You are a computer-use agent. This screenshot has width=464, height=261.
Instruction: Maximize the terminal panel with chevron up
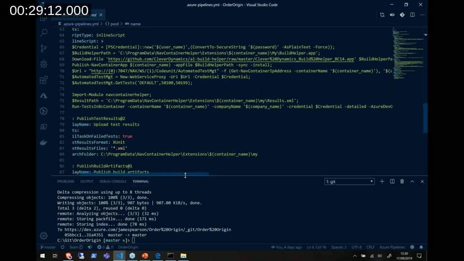(412, 181)
